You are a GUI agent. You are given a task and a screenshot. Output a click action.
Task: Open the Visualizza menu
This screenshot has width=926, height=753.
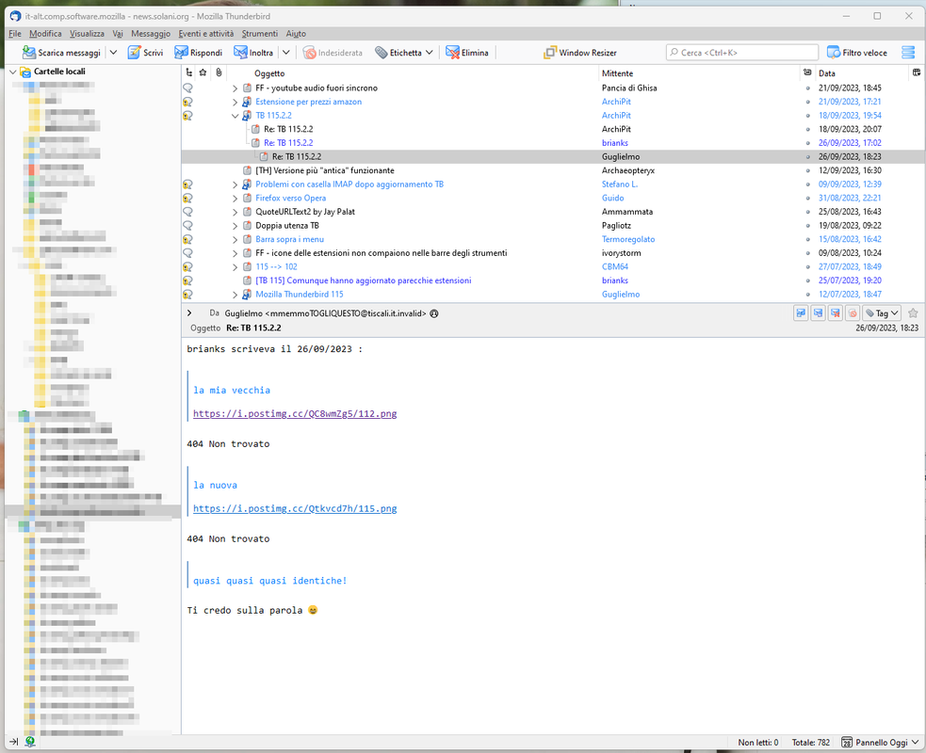(x=87, y=34)
